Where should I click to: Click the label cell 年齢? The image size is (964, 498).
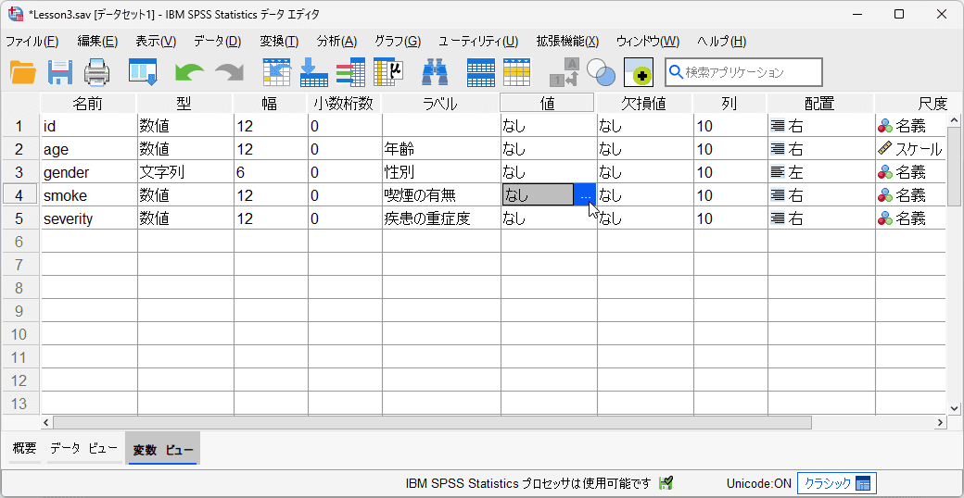(x=441, y=149)
